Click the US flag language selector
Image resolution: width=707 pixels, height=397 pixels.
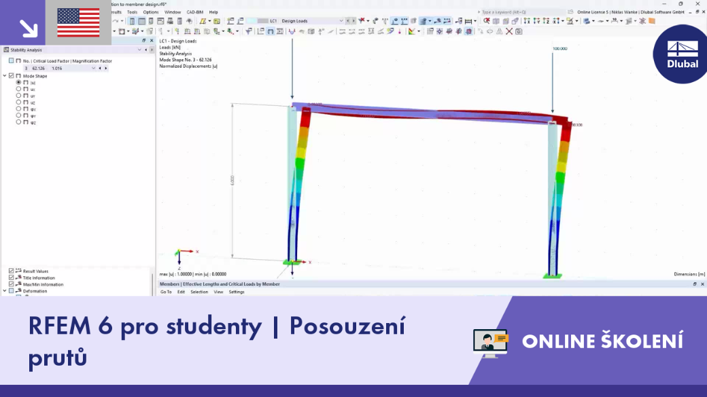click(x=78, y=22)
